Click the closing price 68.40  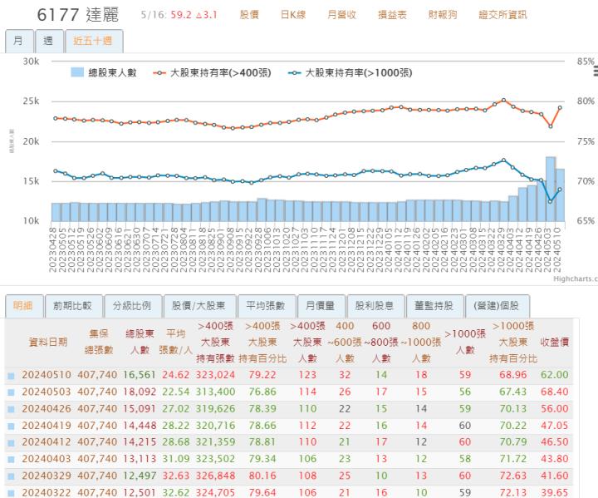point(554,392)
